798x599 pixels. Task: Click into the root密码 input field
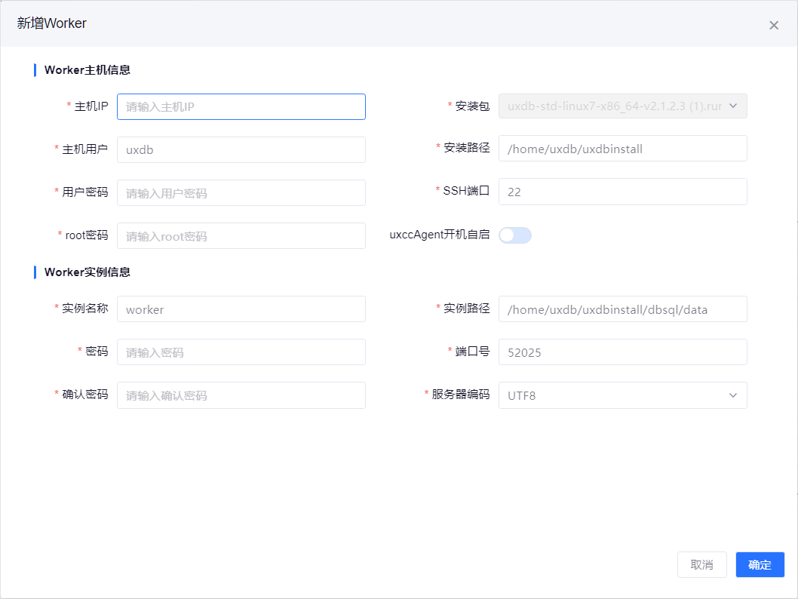[241, 236]
